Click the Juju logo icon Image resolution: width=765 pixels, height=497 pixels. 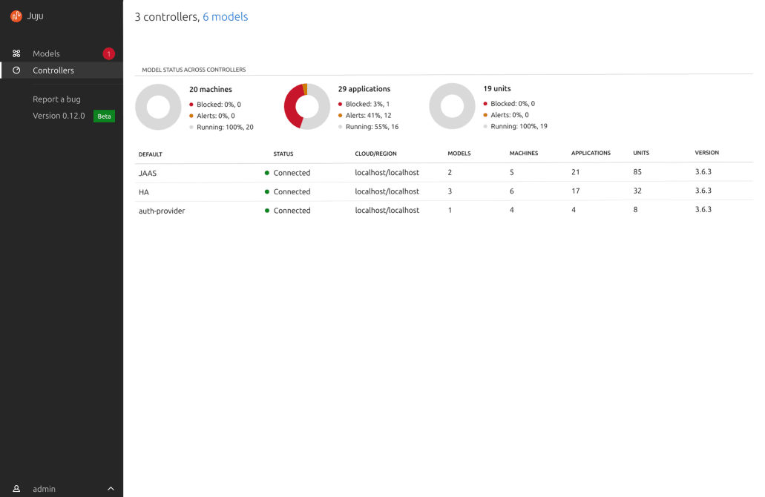[x=16, y=16]
